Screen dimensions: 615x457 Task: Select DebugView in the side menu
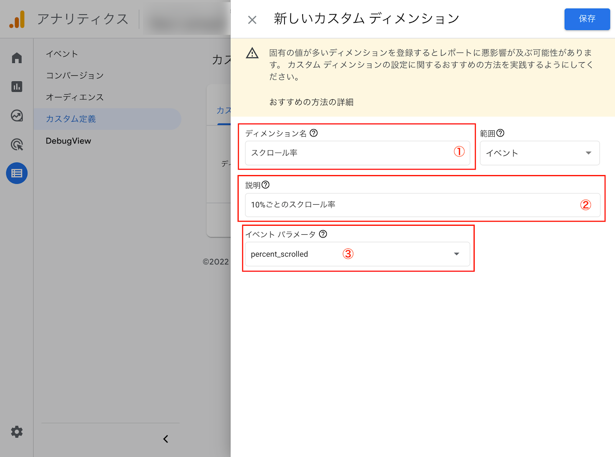pos(68,141)
